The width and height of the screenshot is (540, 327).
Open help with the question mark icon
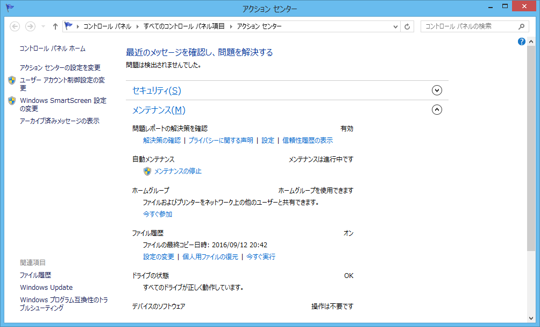pyautogui.click(x=521, y=41)
